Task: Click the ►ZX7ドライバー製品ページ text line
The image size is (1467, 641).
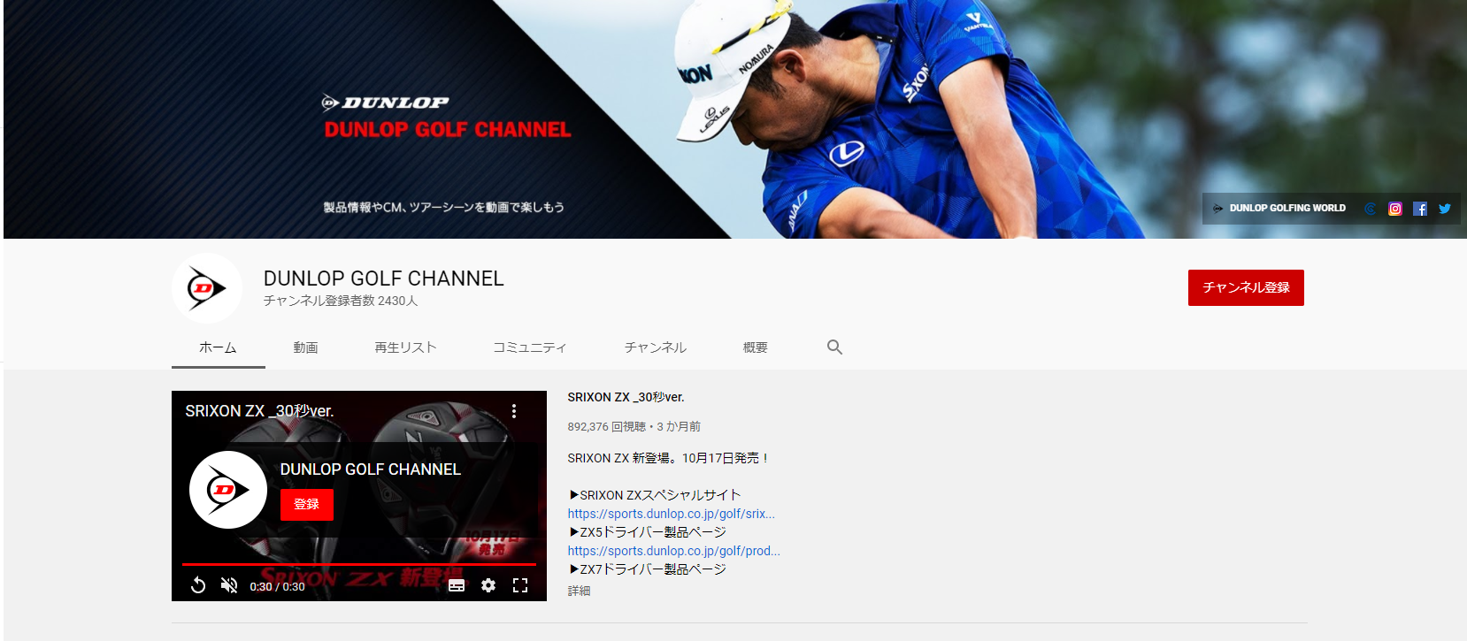Action: pos(647,569)
